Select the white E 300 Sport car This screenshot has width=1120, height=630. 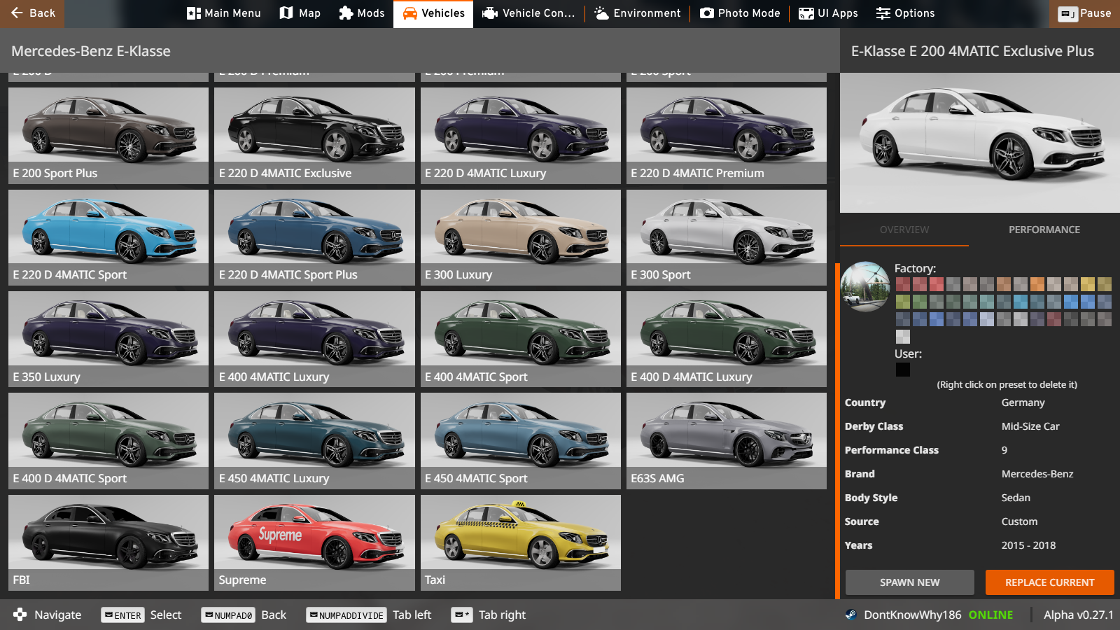click(727, 237)
